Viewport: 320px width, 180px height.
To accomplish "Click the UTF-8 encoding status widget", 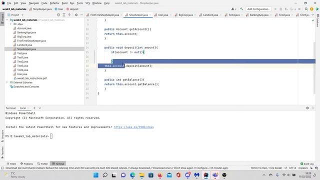I will [x=292, y=168].
